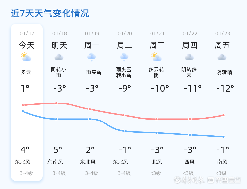Select the 今天 day column

pos(27,45)
